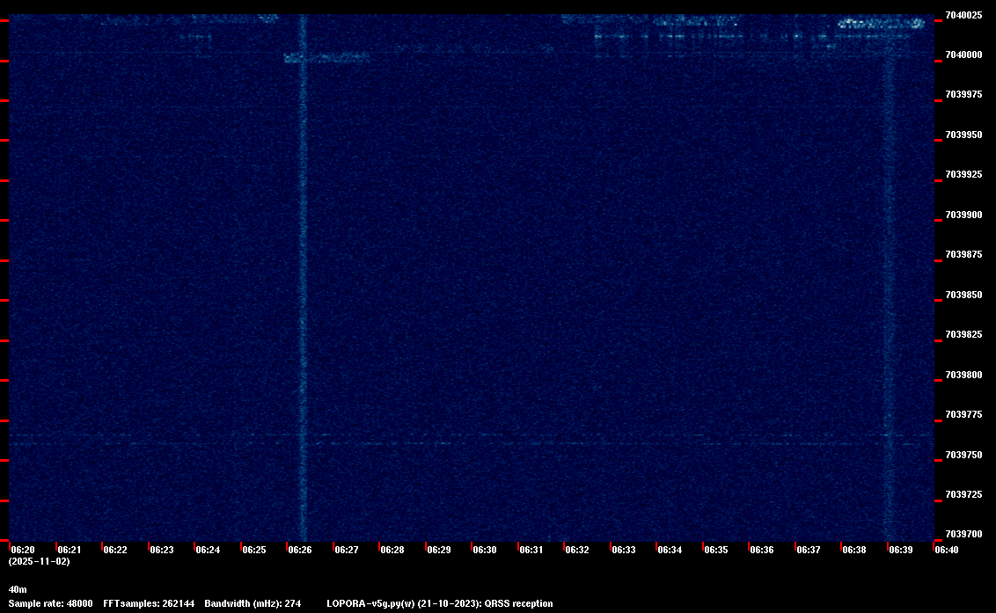The image size is (996, 613).
Task: Click the 06:37 time label
Action: [x=808, y=550]
